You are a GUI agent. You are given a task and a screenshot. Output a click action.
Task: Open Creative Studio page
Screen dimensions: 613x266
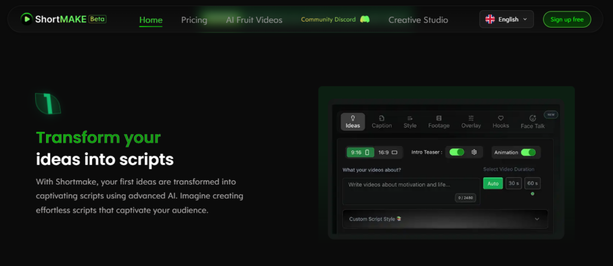(418, 20)
